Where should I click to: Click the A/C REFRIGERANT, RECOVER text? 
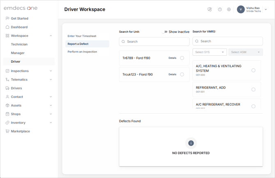(x=218, y=105)
